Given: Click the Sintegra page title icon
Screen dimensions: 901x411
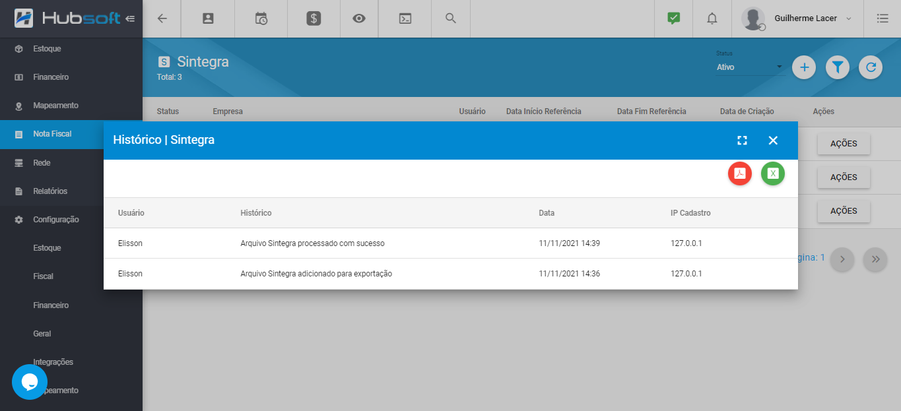Looking at the screenshot, I should [164, 62].
